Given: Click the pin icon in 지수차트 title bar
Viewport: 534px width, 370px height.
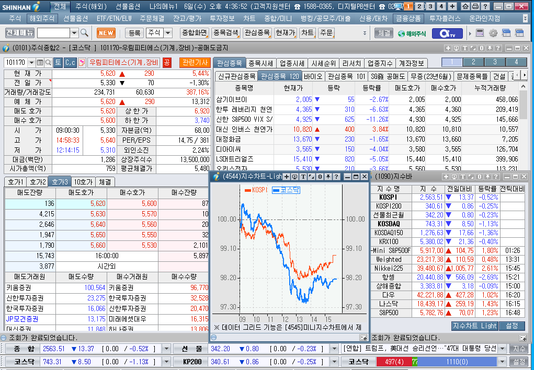Looking at the screenshot, I should pos(328,176).
